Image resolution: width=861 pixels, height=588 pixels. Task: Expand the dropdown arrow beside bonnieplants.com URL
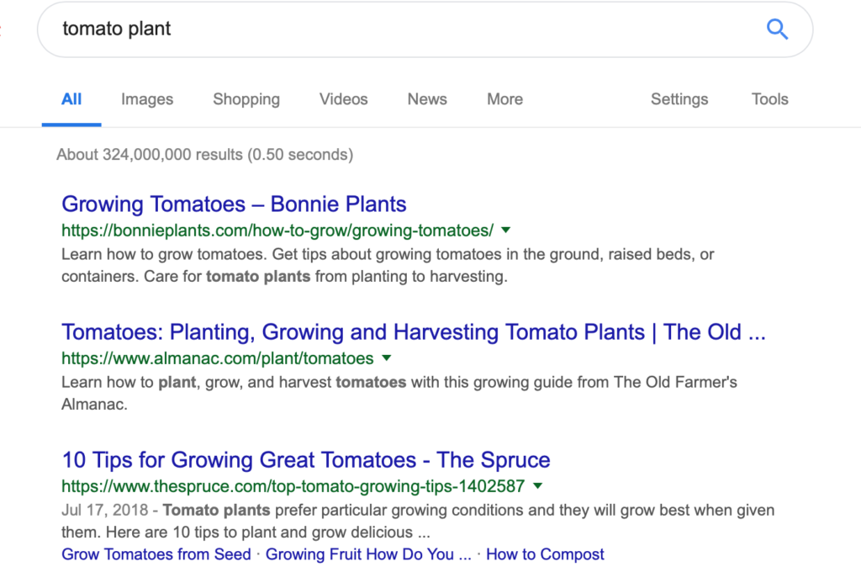tap(506, 230)
